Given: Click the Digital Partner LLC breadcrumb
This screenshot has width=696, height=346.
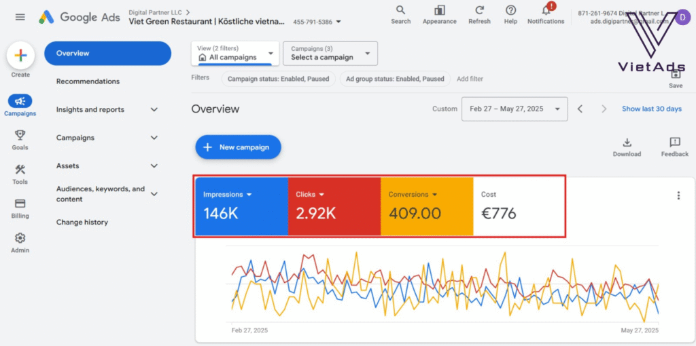Looking at the screenshot, I should 156,12.
